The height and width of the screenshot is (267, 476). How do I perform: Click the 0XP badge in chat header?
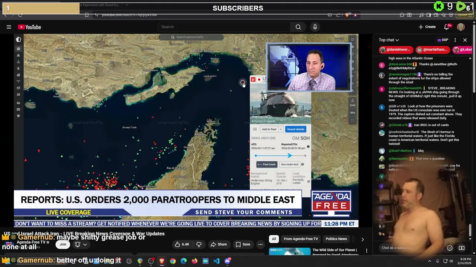(443, 40)
